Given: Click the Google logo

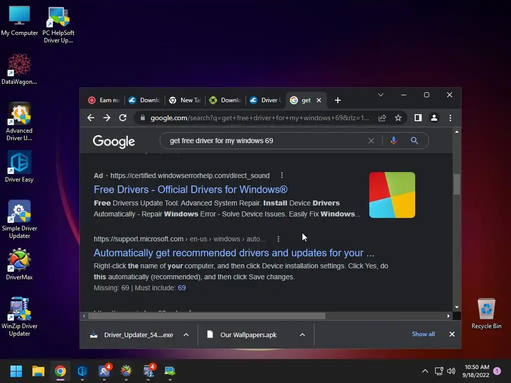Looking at the screenshot, I should 114,141.
